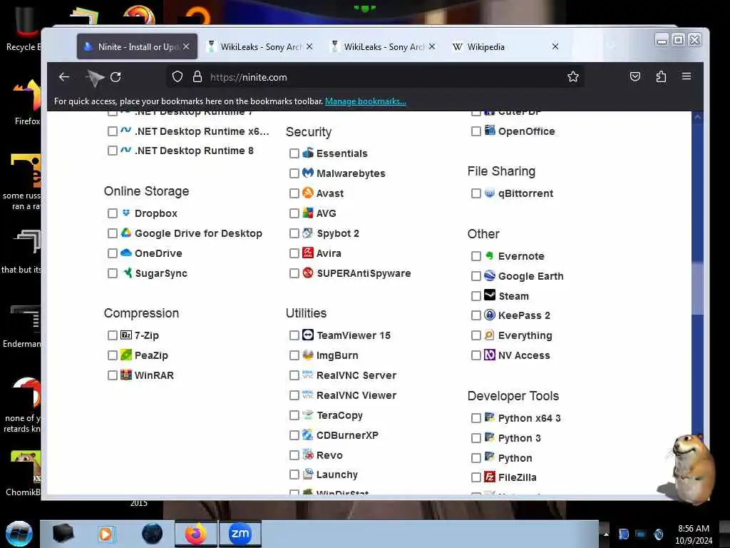Open the tracking protection shield icon
Viewport: 730px width, 548px height.
[178, 76]
